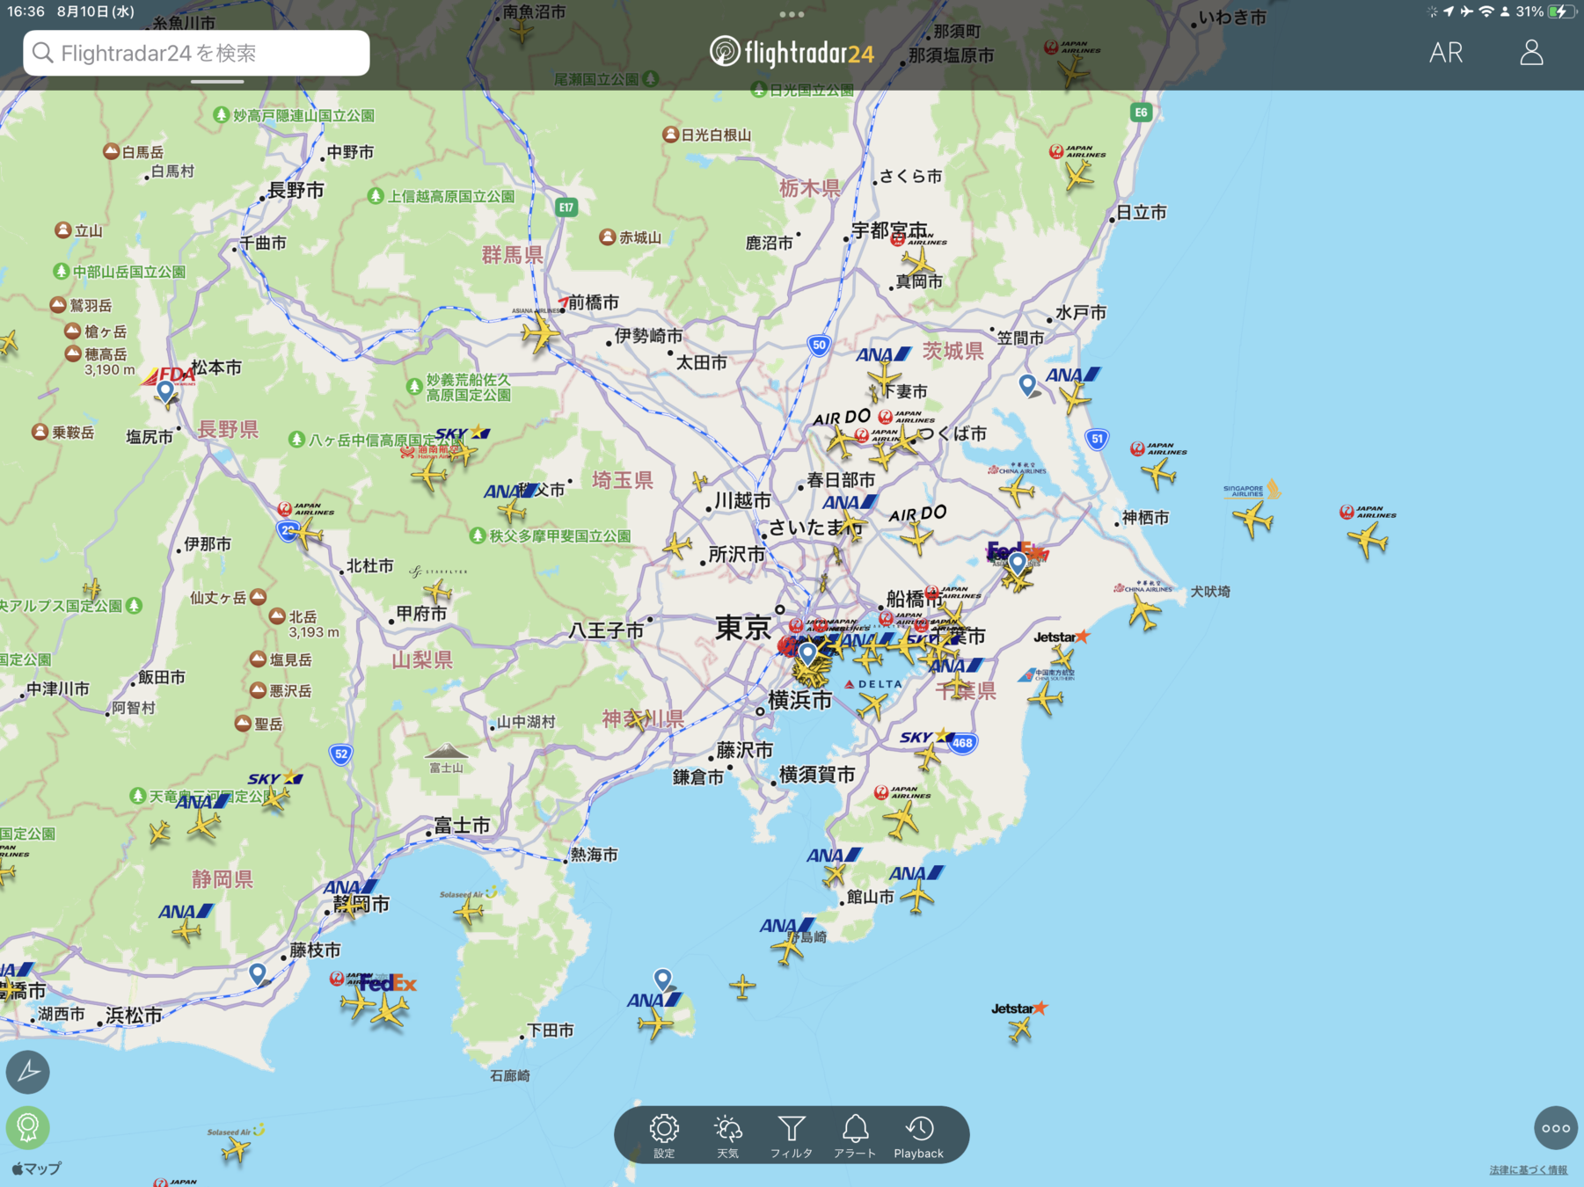The image size is (1584, 1187).
Task: Click the Flightradar24 search field
Action: pyautogui.click(x=196, y=53)
